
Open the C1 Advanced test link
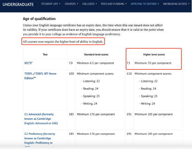pyautogui.click(x=41, y=119)
